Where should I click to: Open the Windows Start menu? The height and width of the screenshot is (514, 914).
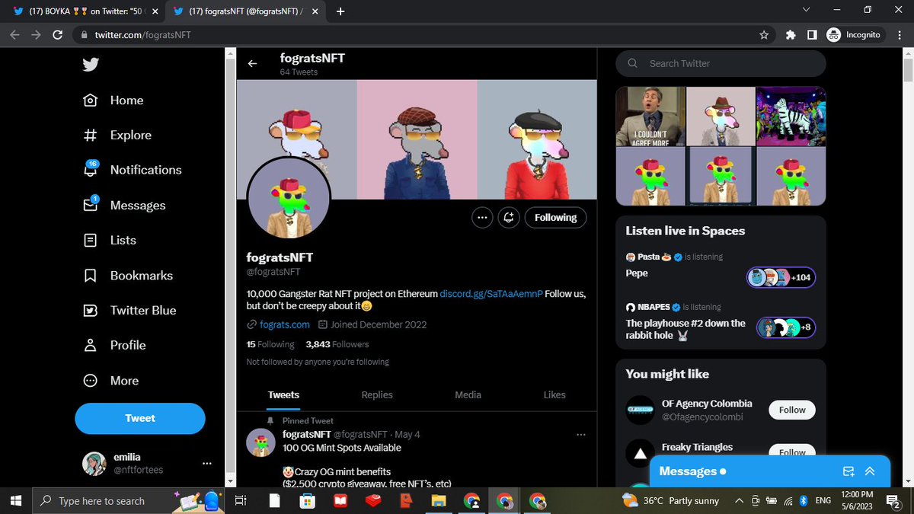(x=15, y=500)
